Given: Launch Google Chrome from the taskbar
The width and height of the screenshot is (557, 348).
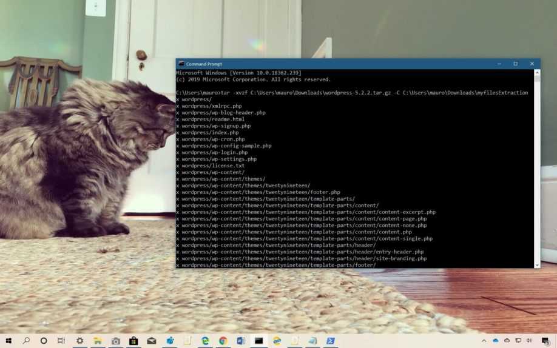Looking at the screenshot, I should tap(223, 341).
